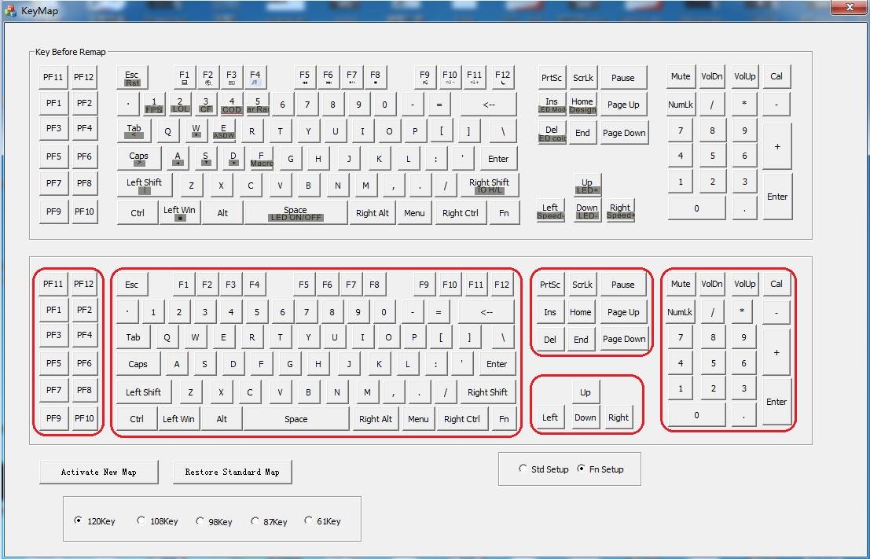Select the Fn Setup radio button
This screenshot has height=559, width=870.
[581, 469]
